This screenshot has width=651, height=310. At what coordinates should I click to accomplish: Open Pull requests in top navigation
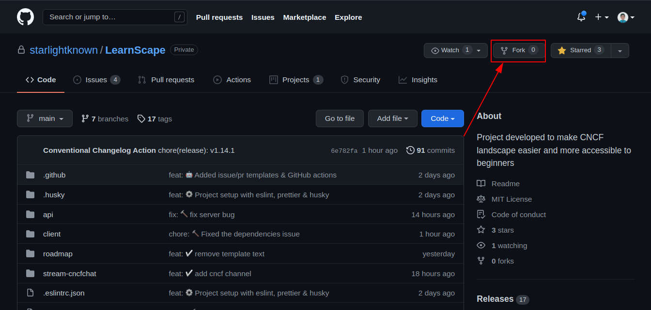[219, 17]
